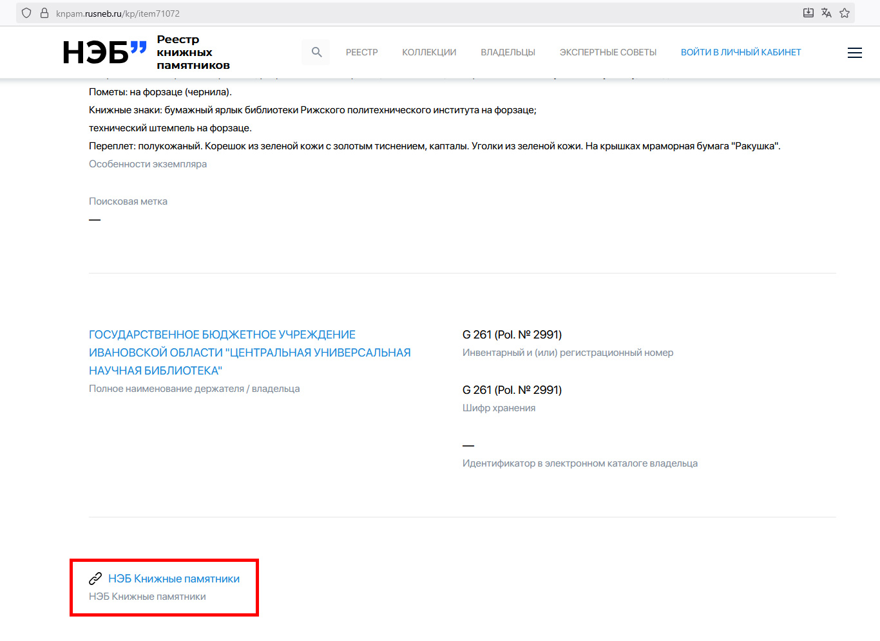Open the hamburger menu icon
Image resolution: width=880 pixels, height=641 pixels.
tap(854, 53)
